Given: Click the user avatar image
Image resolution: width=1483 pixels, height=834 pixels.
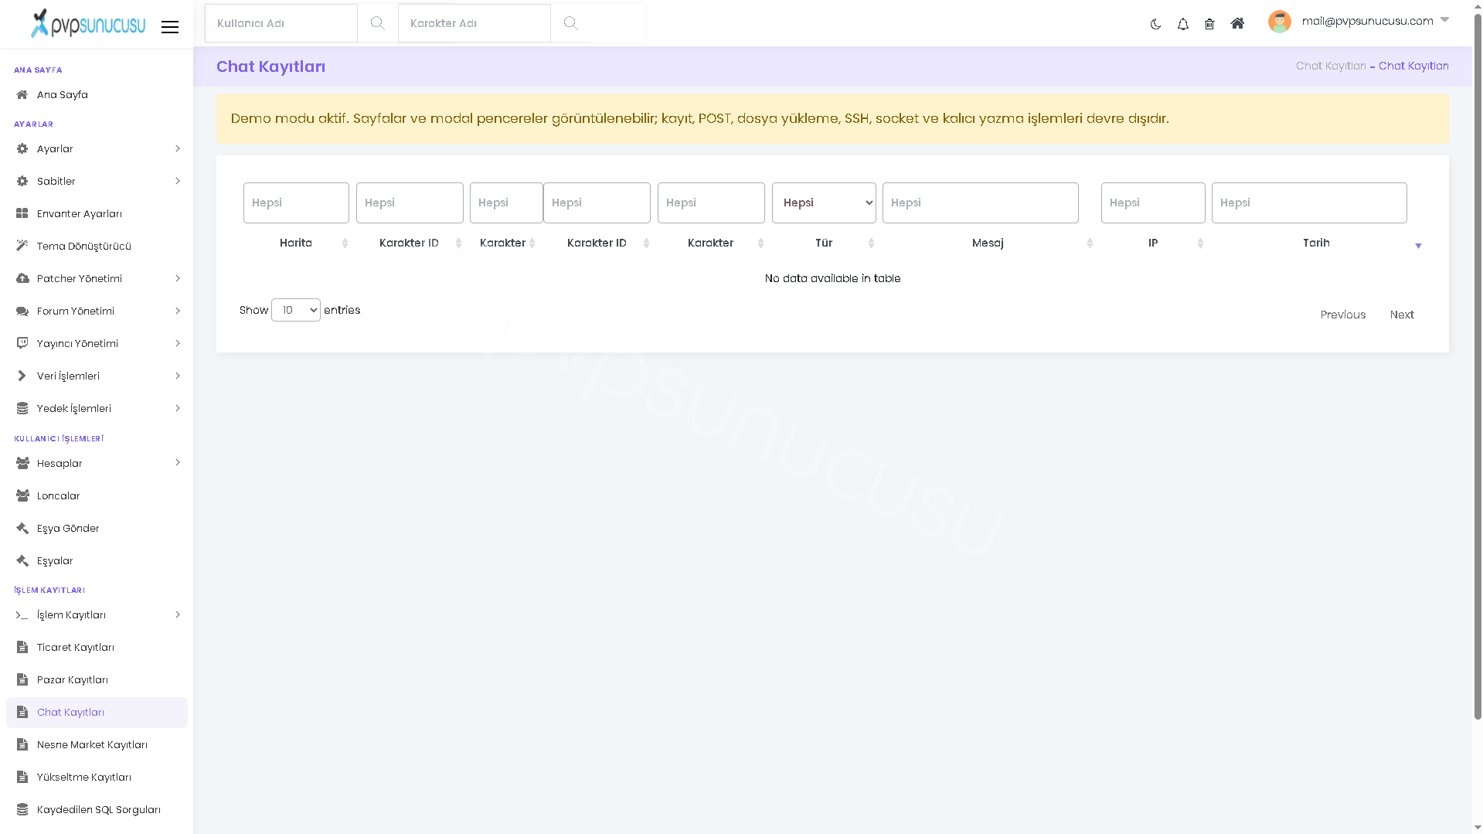Looking at the screenshot, I should [x=1280, y=22].
